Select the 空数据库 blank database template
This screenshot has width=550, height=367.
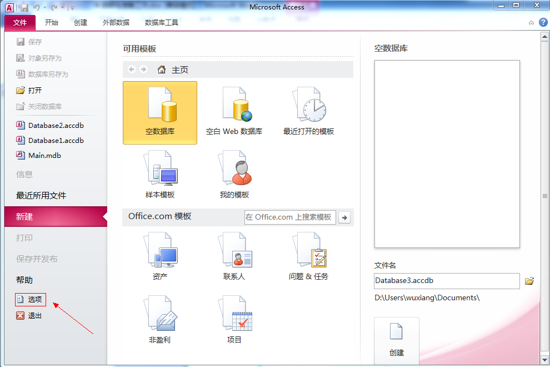tap(160, 113)
